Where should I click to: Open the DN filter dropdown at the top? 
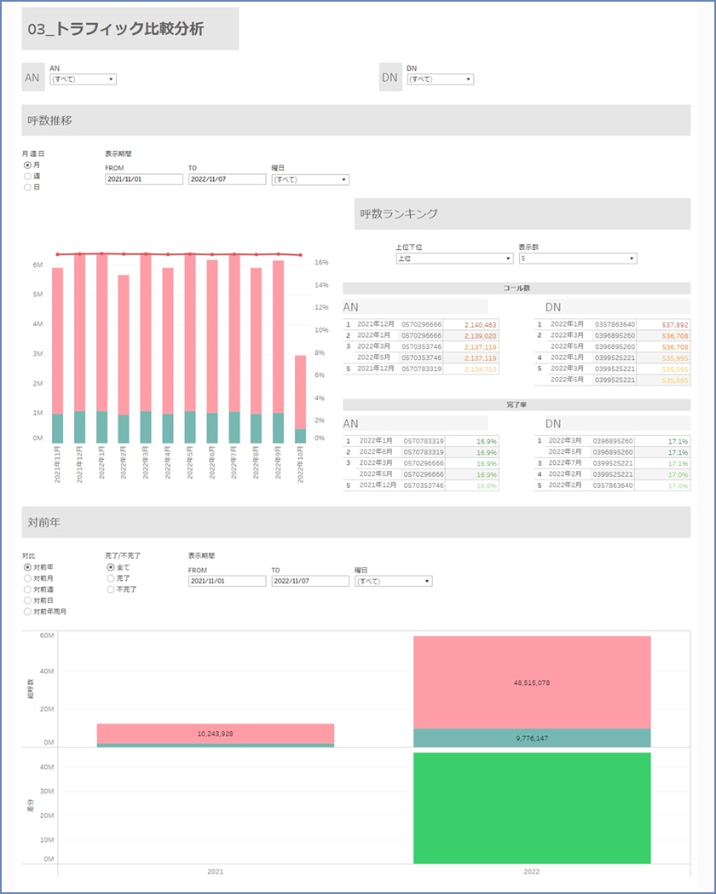(441, 79)
